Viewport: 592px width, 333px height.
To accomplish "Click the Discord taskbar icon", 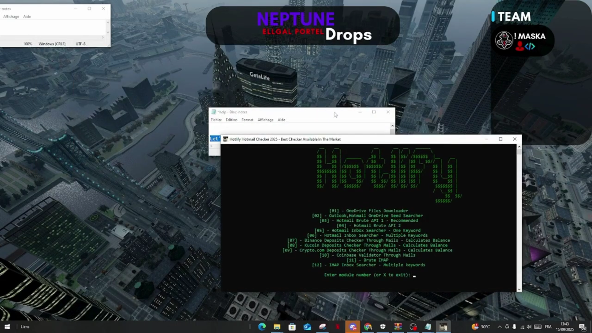I will (x=353, y=327).
